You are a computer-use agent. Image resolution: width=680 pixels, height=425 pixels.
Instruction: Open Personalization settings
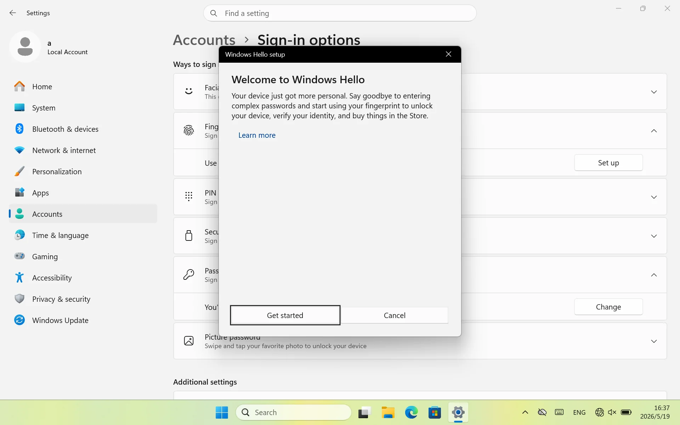coord(83,171)
